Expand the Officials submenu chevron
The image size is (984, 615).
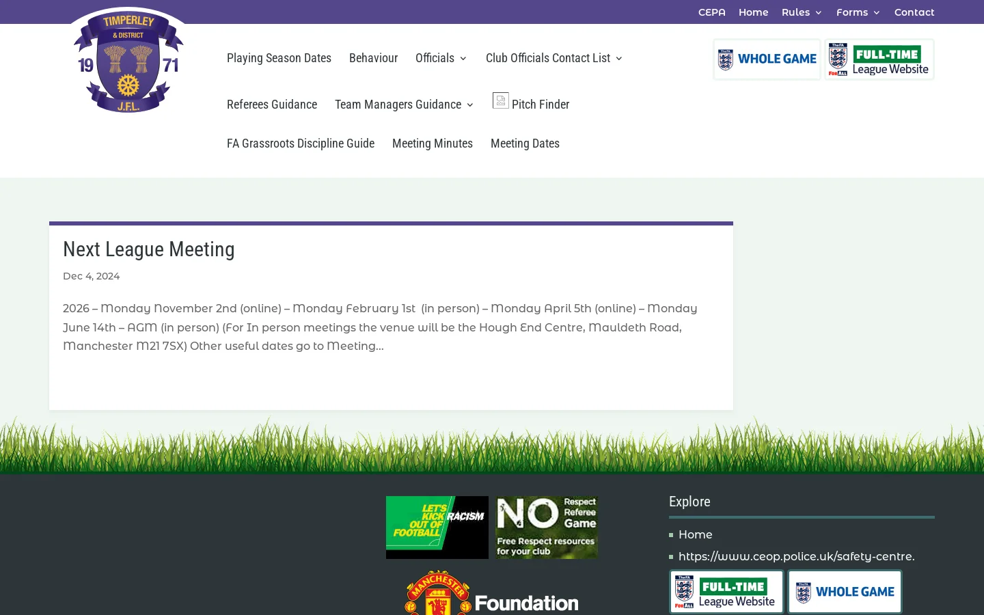(463, 59)
